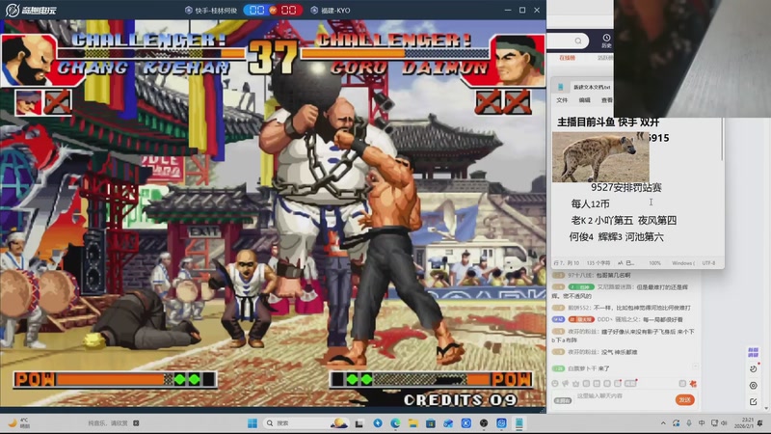The height and width of the screenshot is (434, 771).
Task: Click the crown icon in chat toolbar
Action: click(x=575, y=384)
